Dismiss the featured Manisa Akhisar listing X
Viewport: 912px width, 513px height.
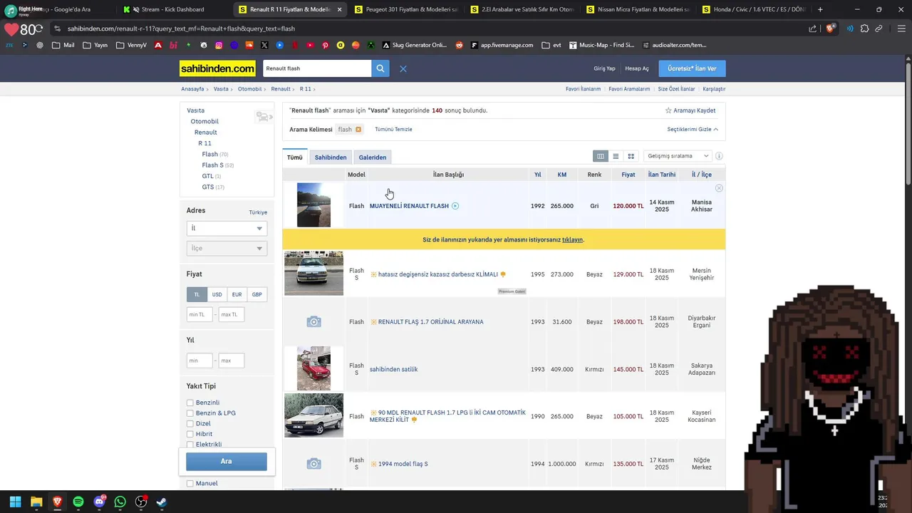click(x=719, y=188)
